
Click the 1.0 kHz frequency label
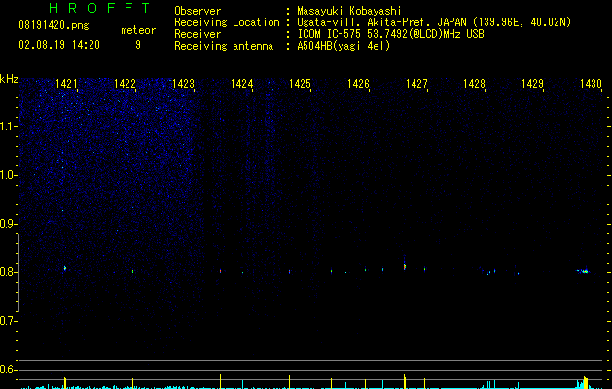[8, 175]
